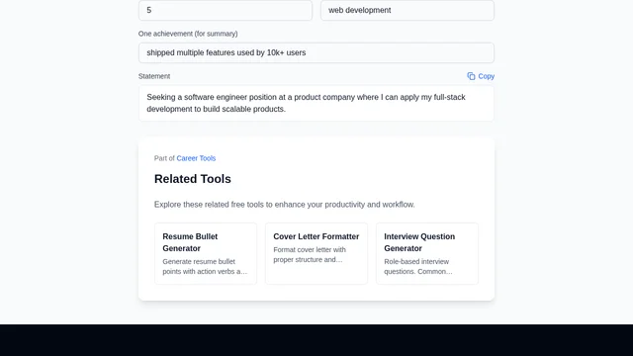Screen dimensions: 633x356
Task: Click 'Generate resume bullet points' description text
Action: tap(205, 266)
